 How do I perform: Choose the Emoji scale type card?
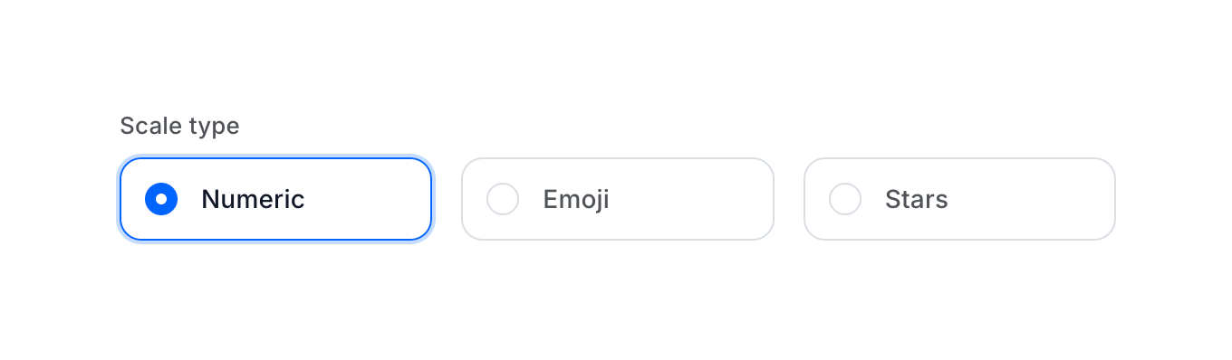(618, 199)
